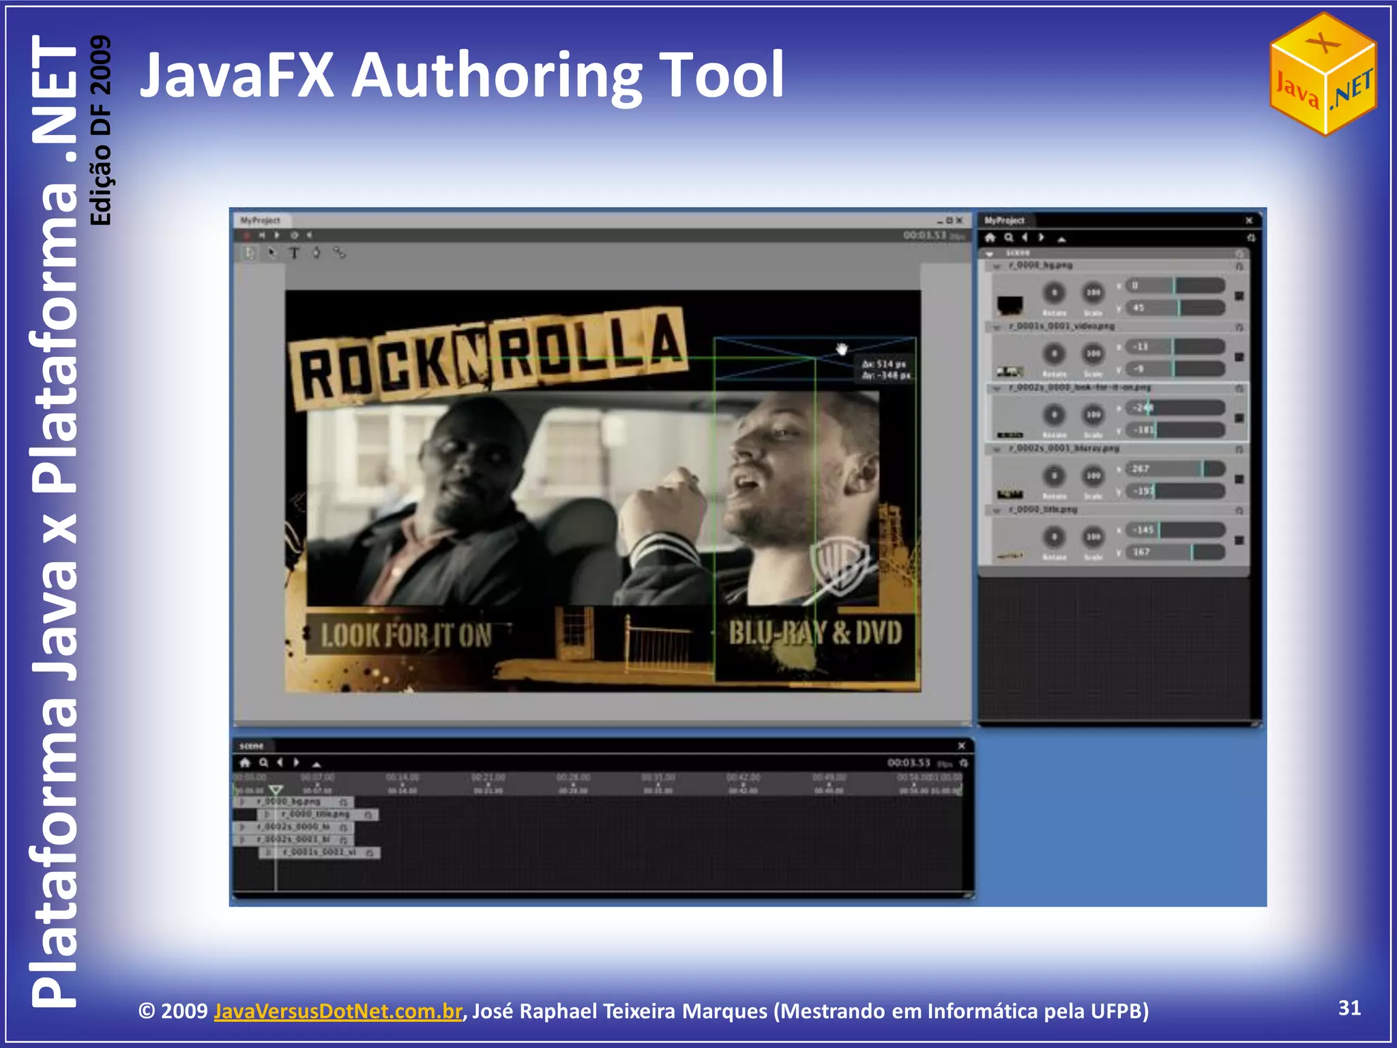
Task: Toggle the dark square checkbox for bluray.png layer
Action: [1239, 479]
